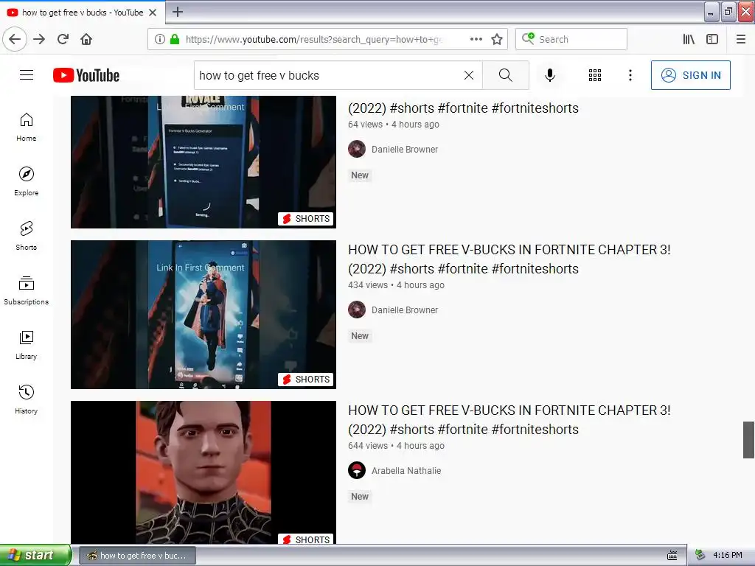Go to YouTube home via the logo
The height and width of the screenshot is (566, 755).
click(x=86, y=75)
